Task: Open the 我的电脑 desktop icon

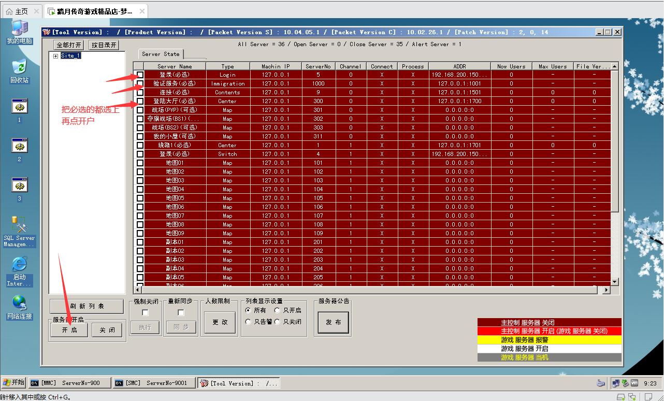Action: [x=19, y=31]
